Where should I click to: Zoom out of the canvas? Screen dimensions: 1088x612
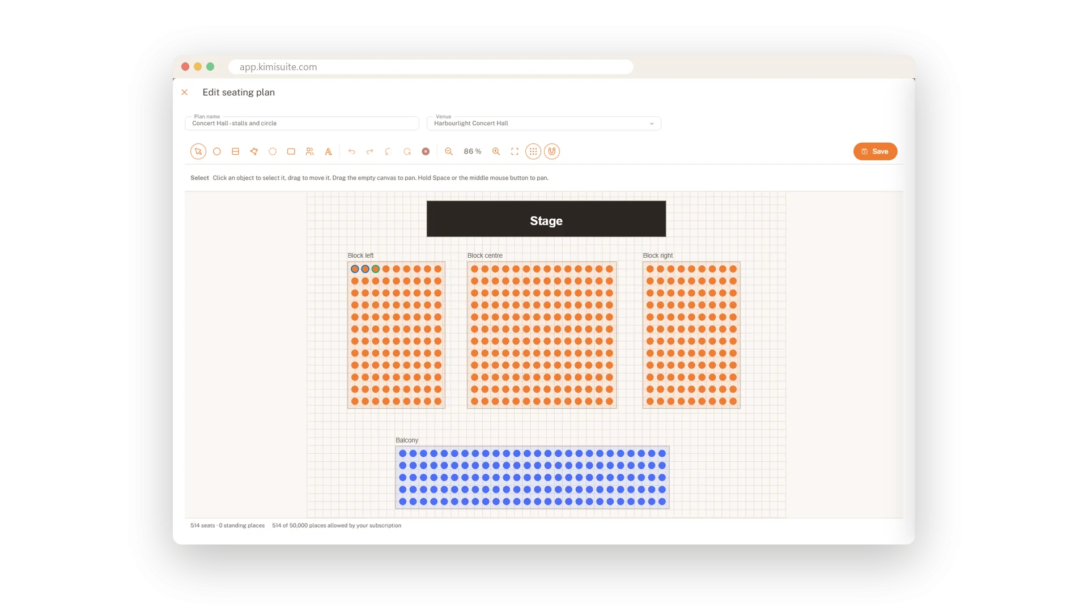tap(449, 151)
